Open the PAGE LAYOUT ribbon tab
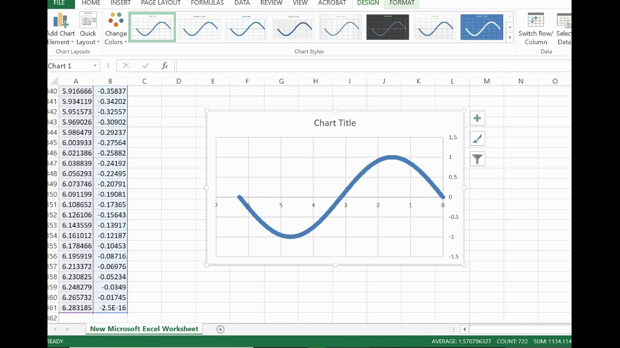620x348 pixels. pyautogui.click(x=160, y=3)
